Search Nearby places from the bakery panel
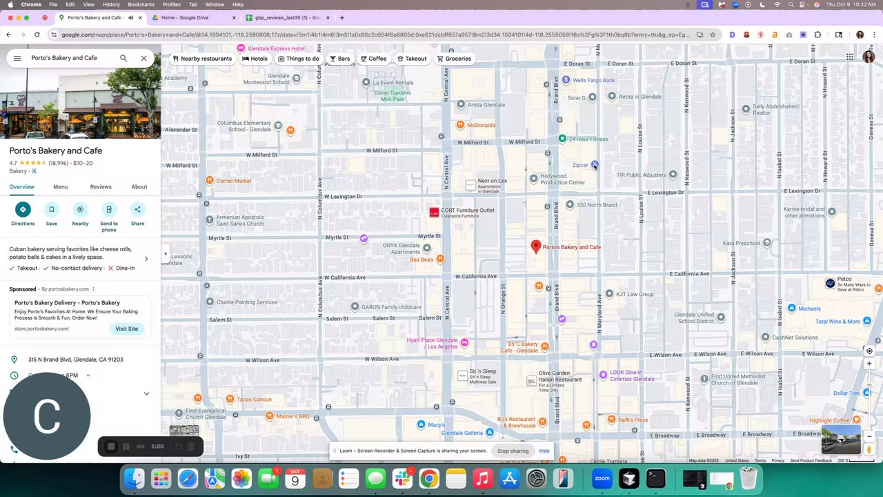883x497 pixels. pos(80,214)
